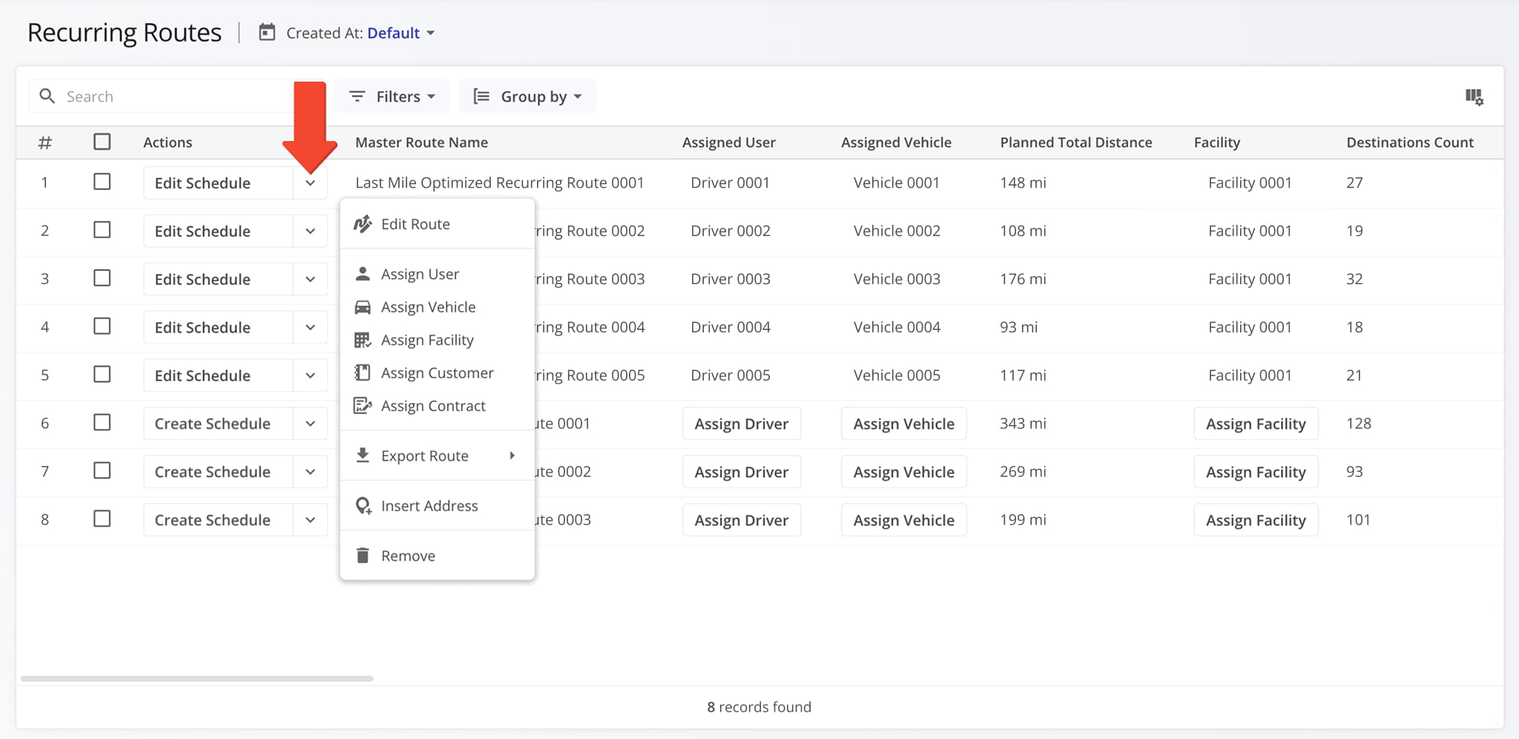
Task: Click the car icon beside Assign Vehicle
Action: pos(363,306)
